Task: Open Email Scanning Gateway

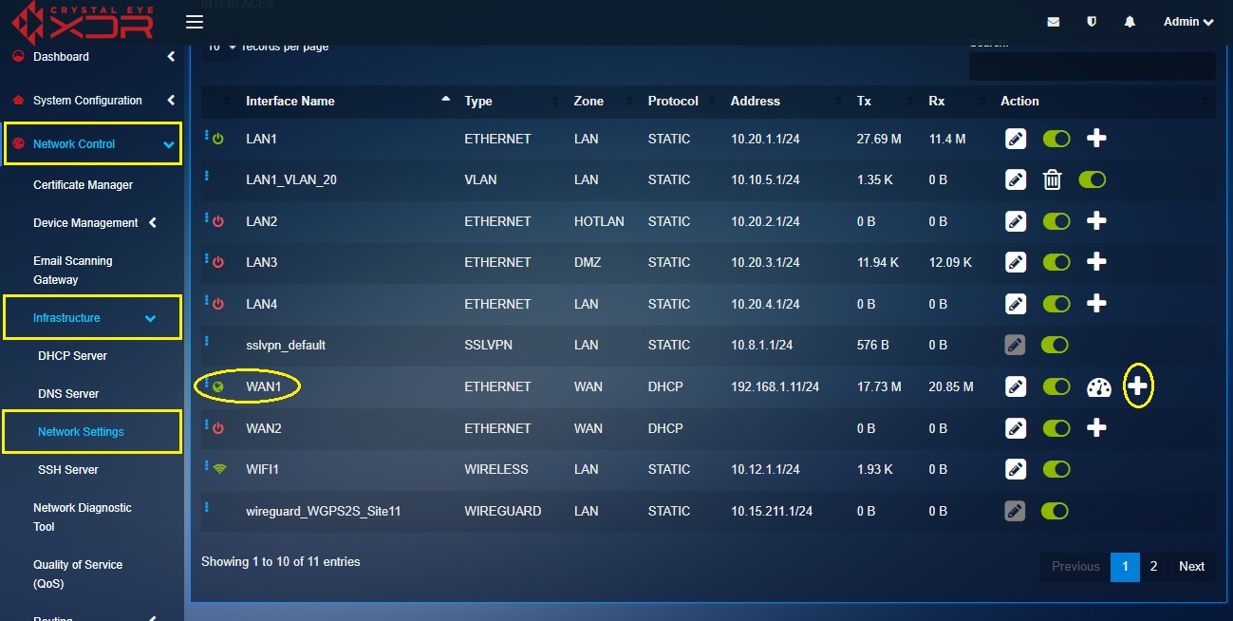Action: [73, 271]
